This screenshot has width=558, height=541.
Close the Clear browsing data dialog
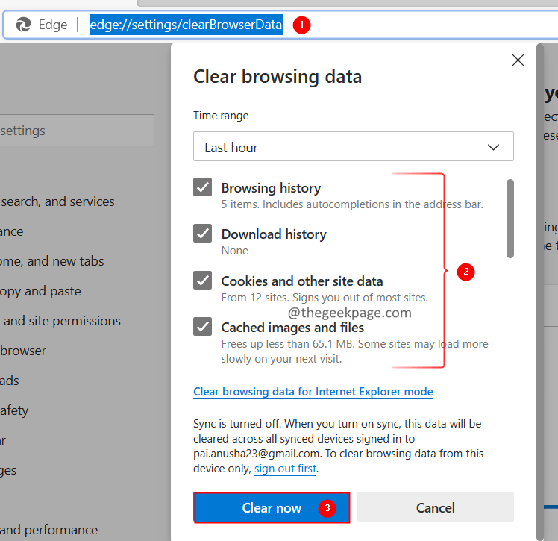pyautogui.click(x=518, y=60)
